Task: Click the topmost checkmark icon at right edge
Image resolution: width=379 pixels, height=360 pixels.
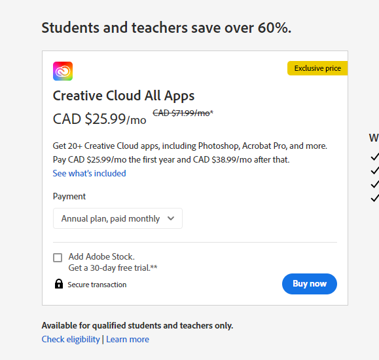Action: (374, 157)
